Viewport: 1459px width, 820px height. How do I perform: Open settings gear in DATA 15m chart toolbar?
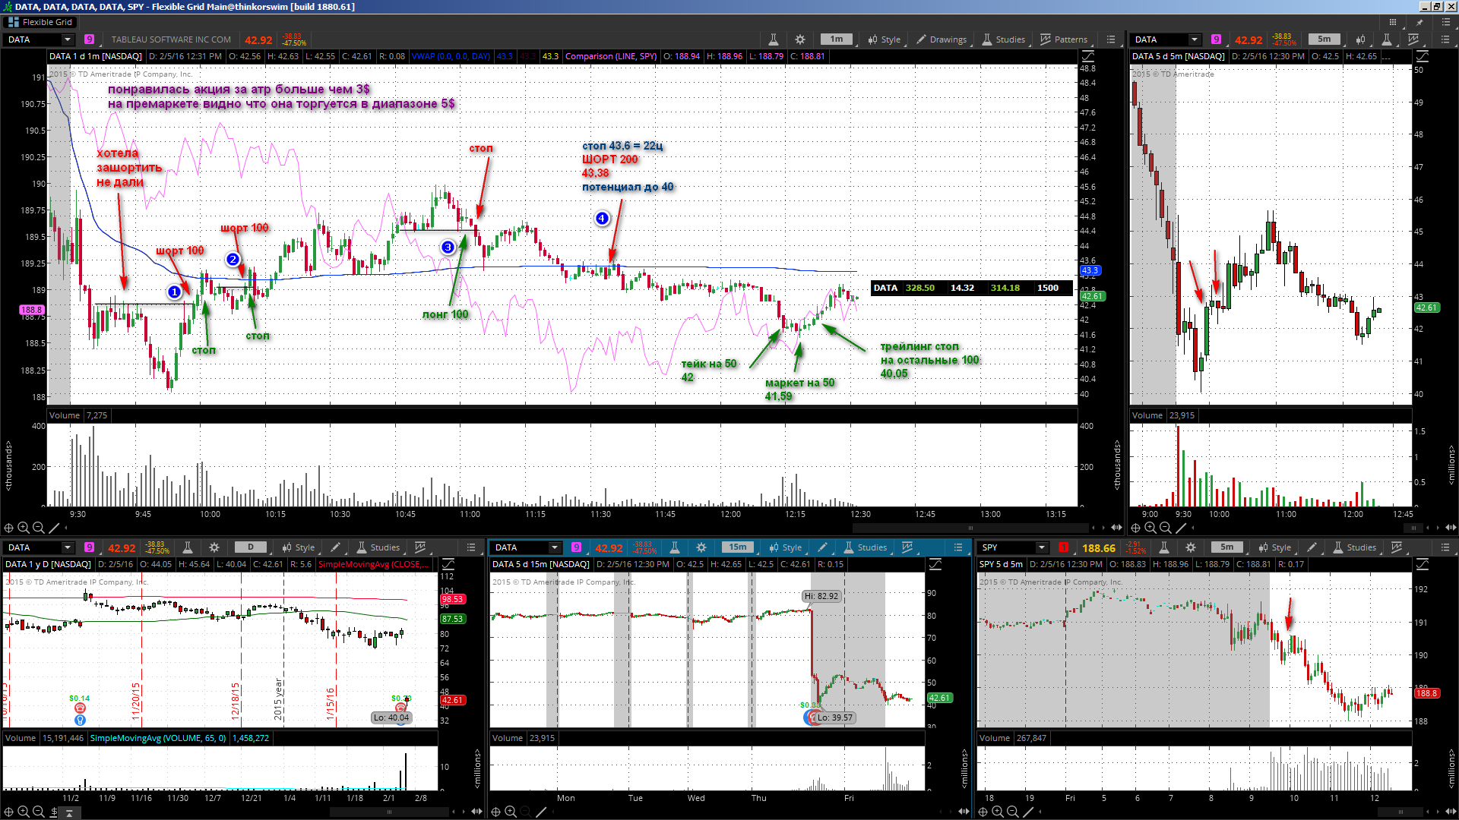pos(701,547)
